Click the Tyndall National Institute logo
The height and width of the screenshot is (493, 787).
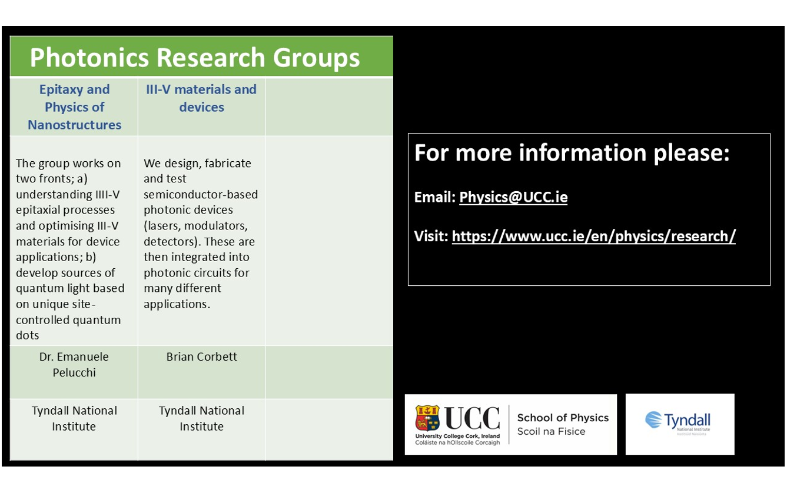[680, 424]
